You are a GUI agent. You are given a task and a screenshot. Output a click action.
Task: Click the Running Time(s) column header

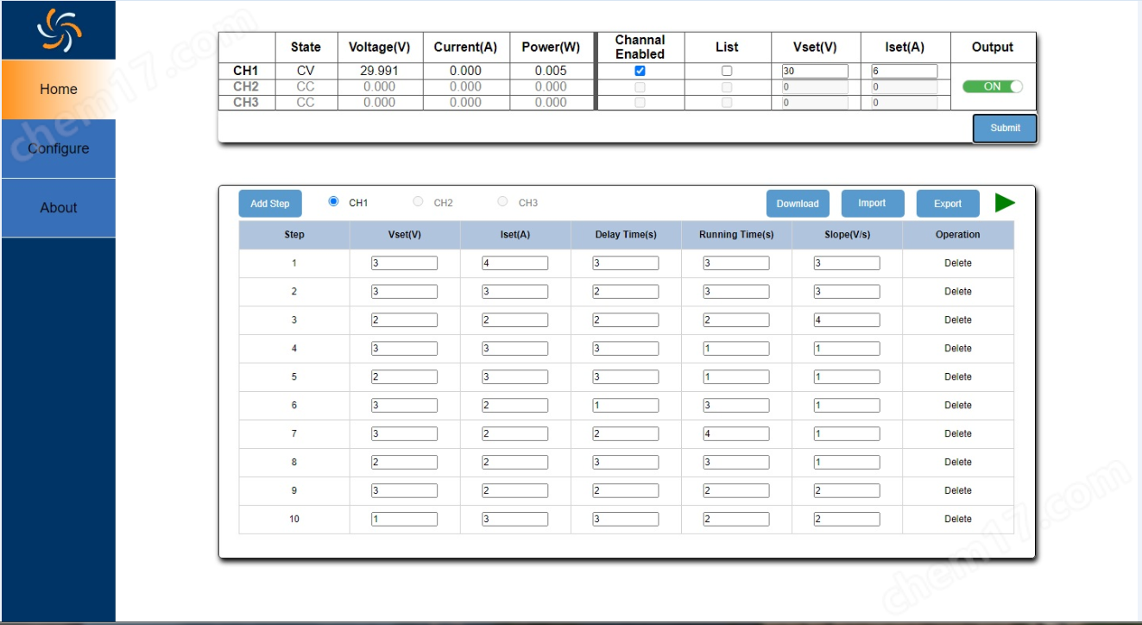click(736, 235)
